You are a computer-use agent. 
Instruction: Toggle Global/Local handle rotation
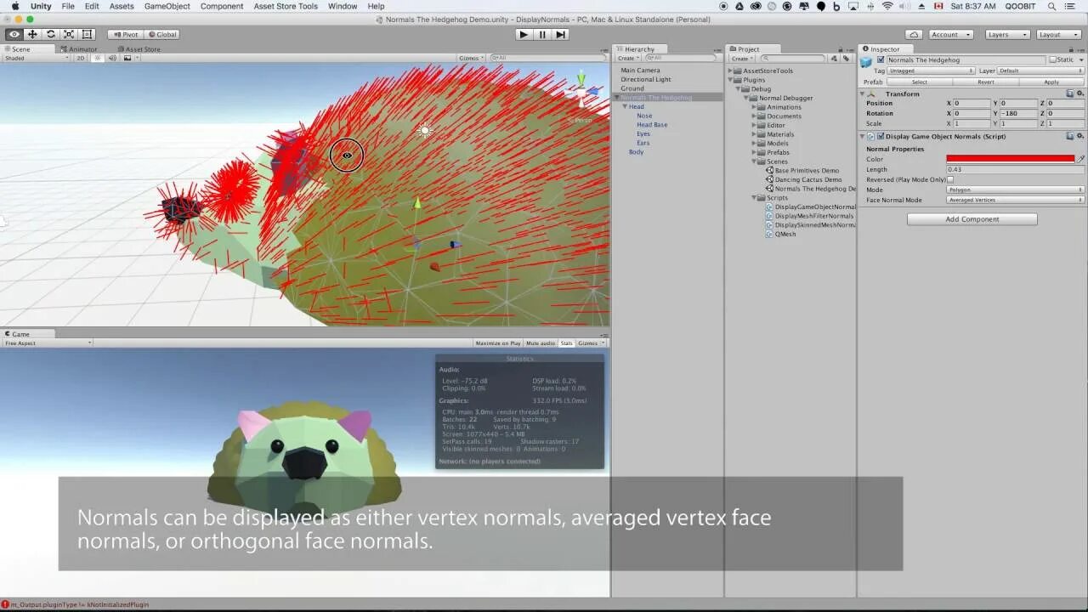pos(161,35)
